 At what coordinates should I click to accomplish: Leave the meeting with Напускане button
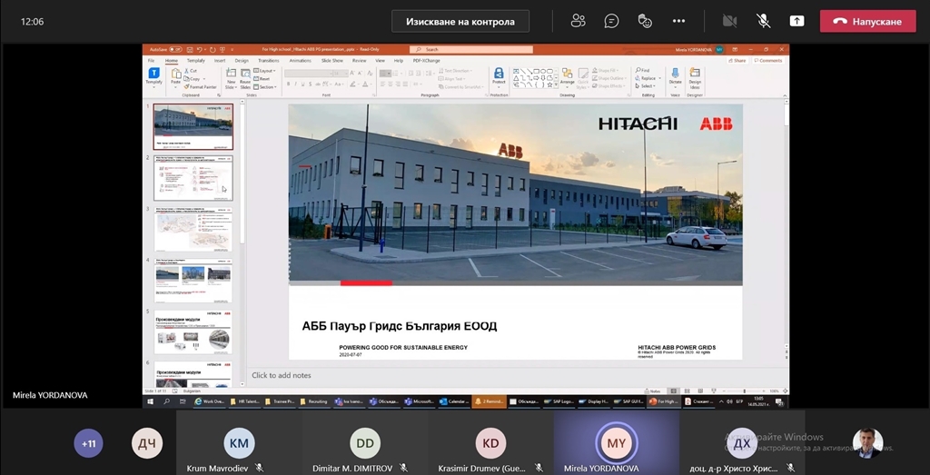[867, 21]
